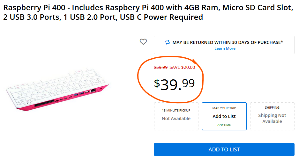Click the Add to List text in trip box
Screen dimensions: 299x160
224,116
